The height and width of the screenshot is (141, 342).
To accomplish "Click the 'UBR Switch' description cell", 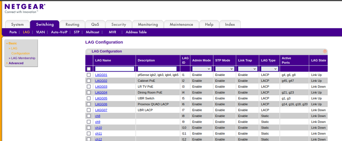I will [146, 98].
